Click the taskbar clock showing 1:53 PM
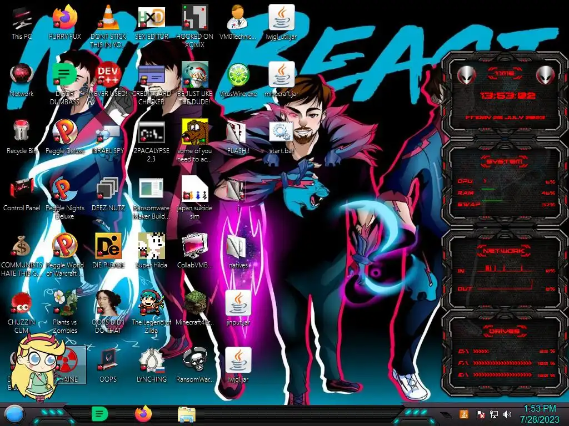The image size is (569, 426). tap(540, 414)
